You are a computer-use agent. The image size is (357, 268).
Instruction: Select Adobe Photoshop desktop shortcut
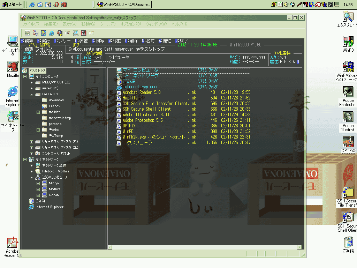(348, 96)
